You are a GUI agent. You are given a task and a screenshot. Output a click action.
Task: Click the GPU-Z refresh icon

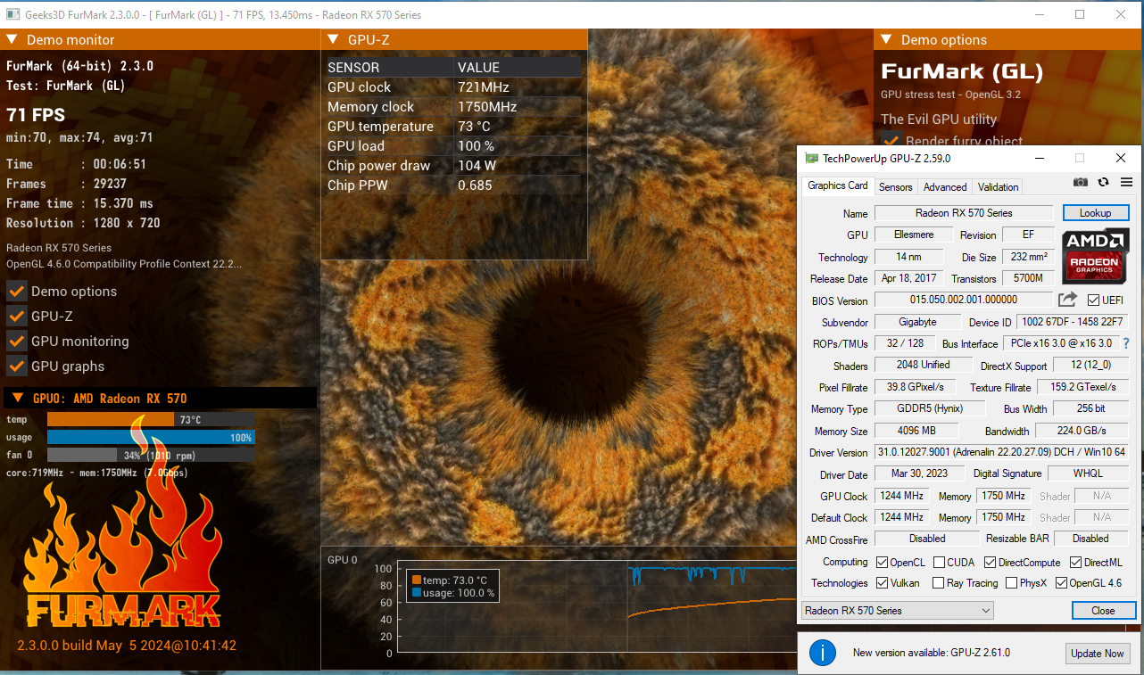click(1102, 181)
